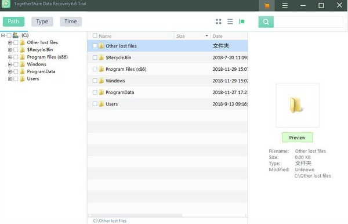348x224 pixels.
Task: Check ProgramData box in file list
Action: (95, 92)
